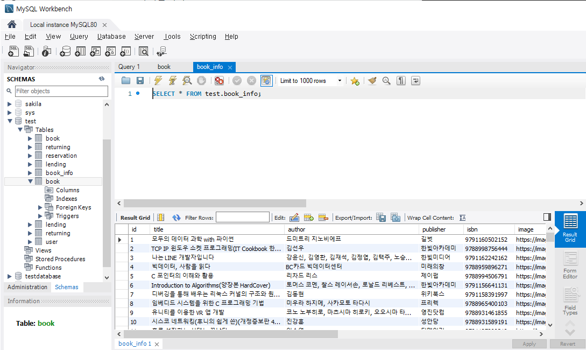Expand the reservation table node

click(x=30, y=156)
